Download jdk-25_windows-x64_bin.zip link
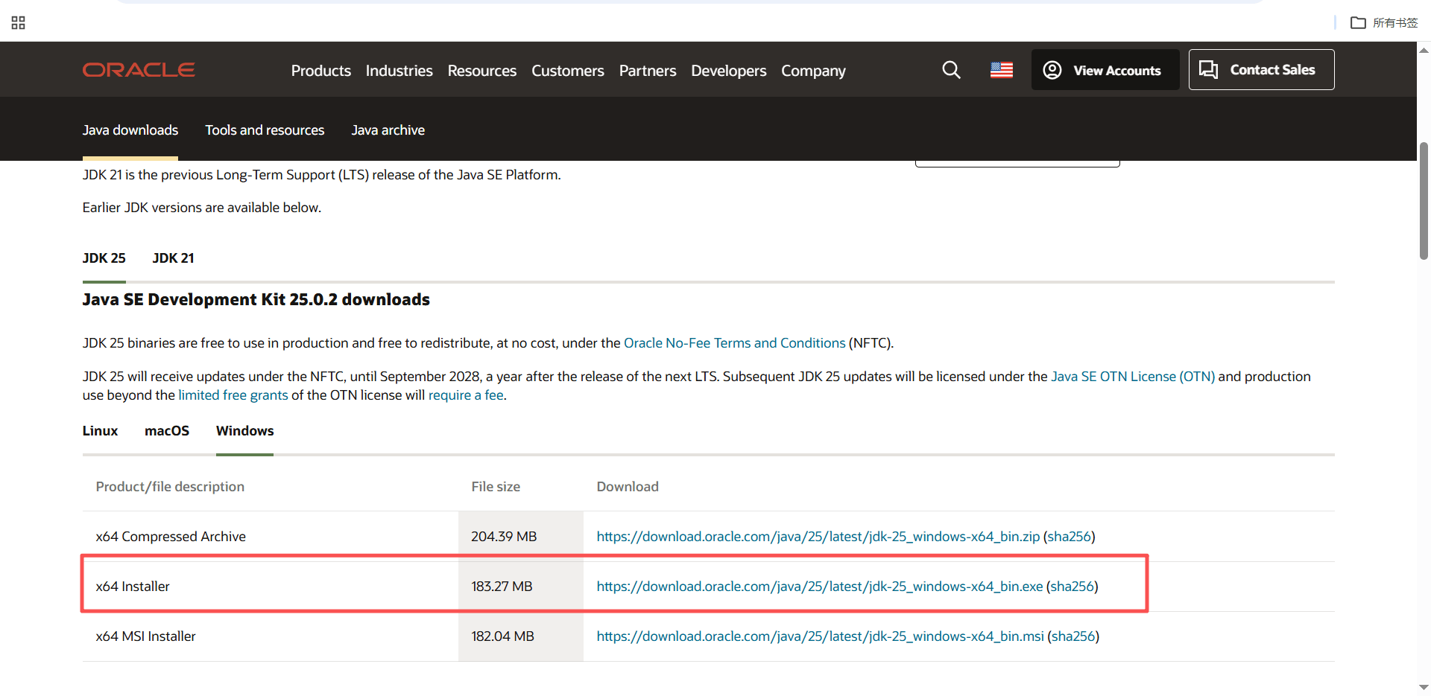The image size is (1431, 696). [818, 537]
